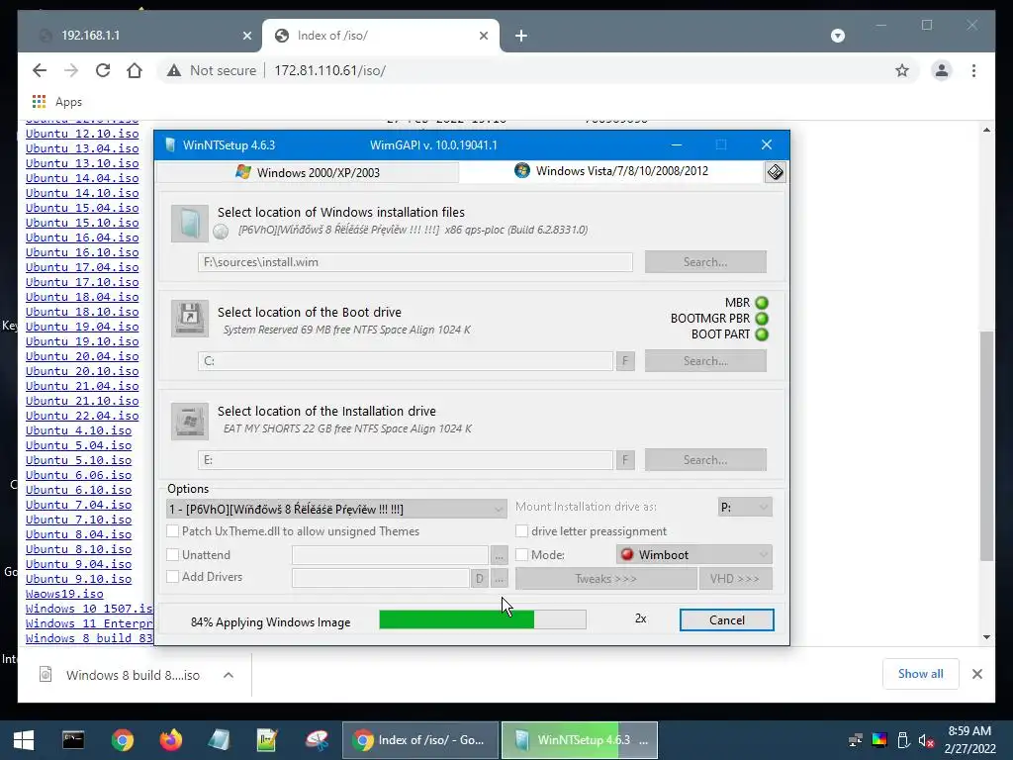The height and width of the screenshot is (760, 1013).
Task: Open the Chrome tab search dropdown
Action: [x=837, y=36]
